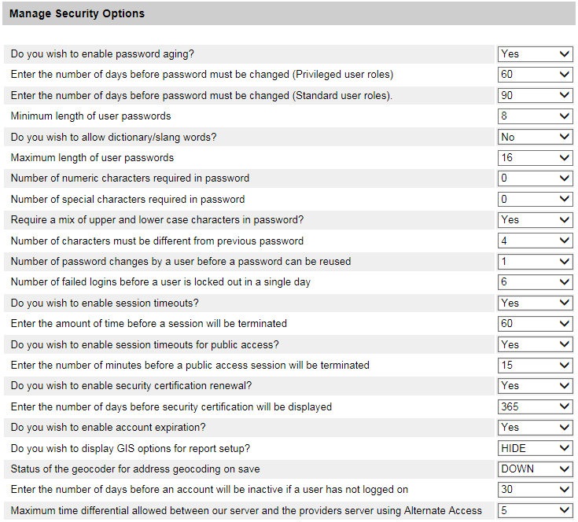This screenshot has width=578, height=522.
Task: Open numeric characters required dropdown
Action: pos(536,178)
